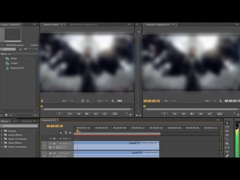Viewport: 240px width, 180px height.
Task: Click the project search magnifier icon
Action: coord(2,49)
